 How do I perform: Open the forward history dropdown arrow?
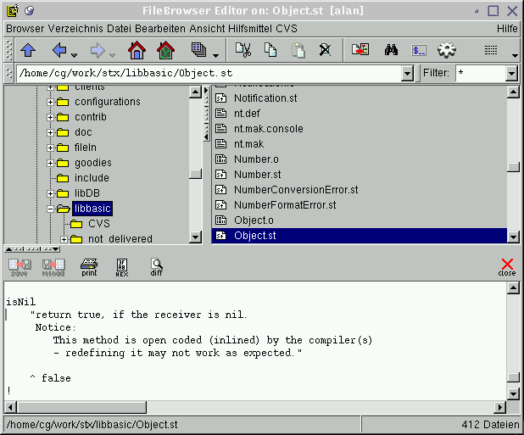(x=112, y=55)
